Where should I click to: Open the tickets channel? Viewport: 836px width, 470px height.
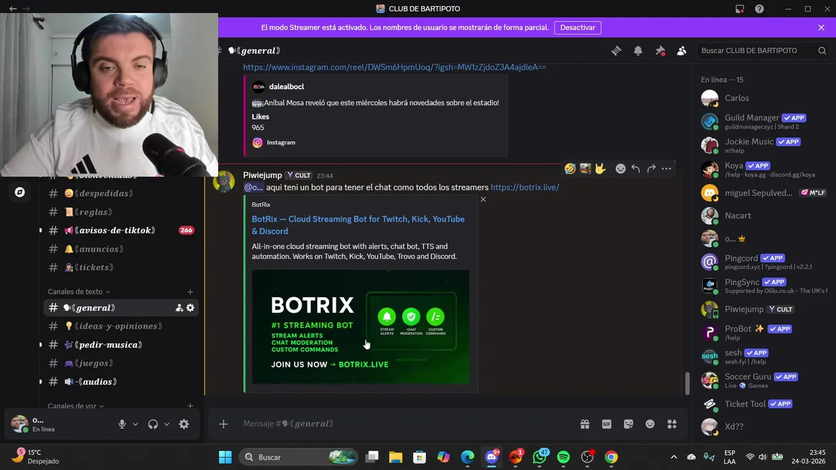[x=121, y=268]
